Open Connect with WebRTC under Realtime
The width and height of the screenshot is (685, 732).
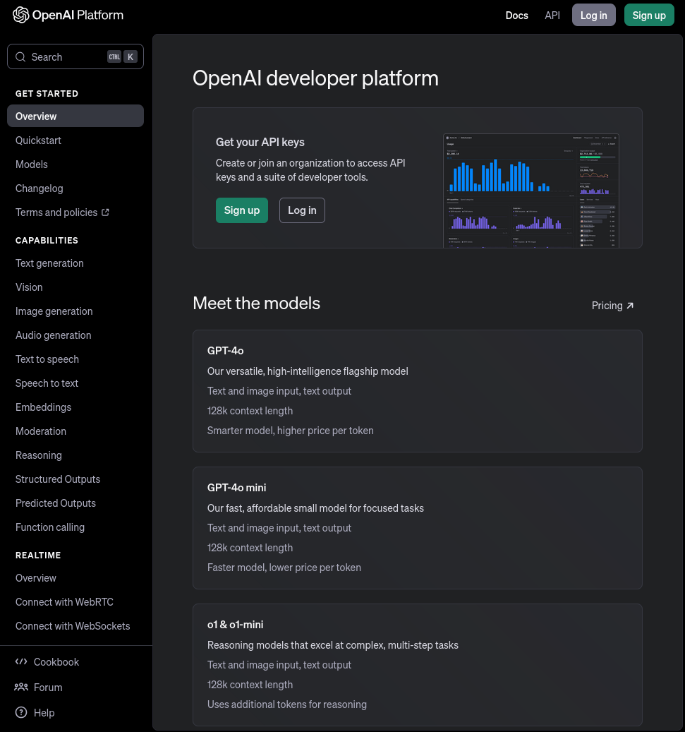[64, 601]
